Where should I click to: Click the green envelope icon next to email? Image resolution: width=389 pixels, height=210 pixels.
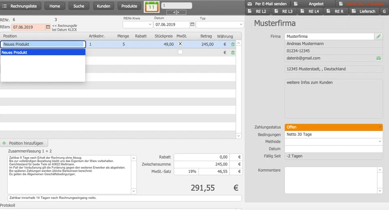[x=378, y=58]
